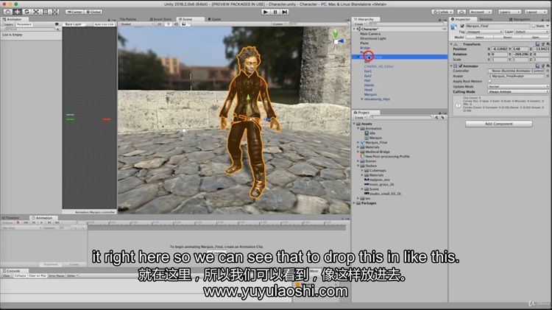The width and height of the screenshot is (552, 310).
Task: Select the Scale tool in the toolbar
Action: point(36,12)
